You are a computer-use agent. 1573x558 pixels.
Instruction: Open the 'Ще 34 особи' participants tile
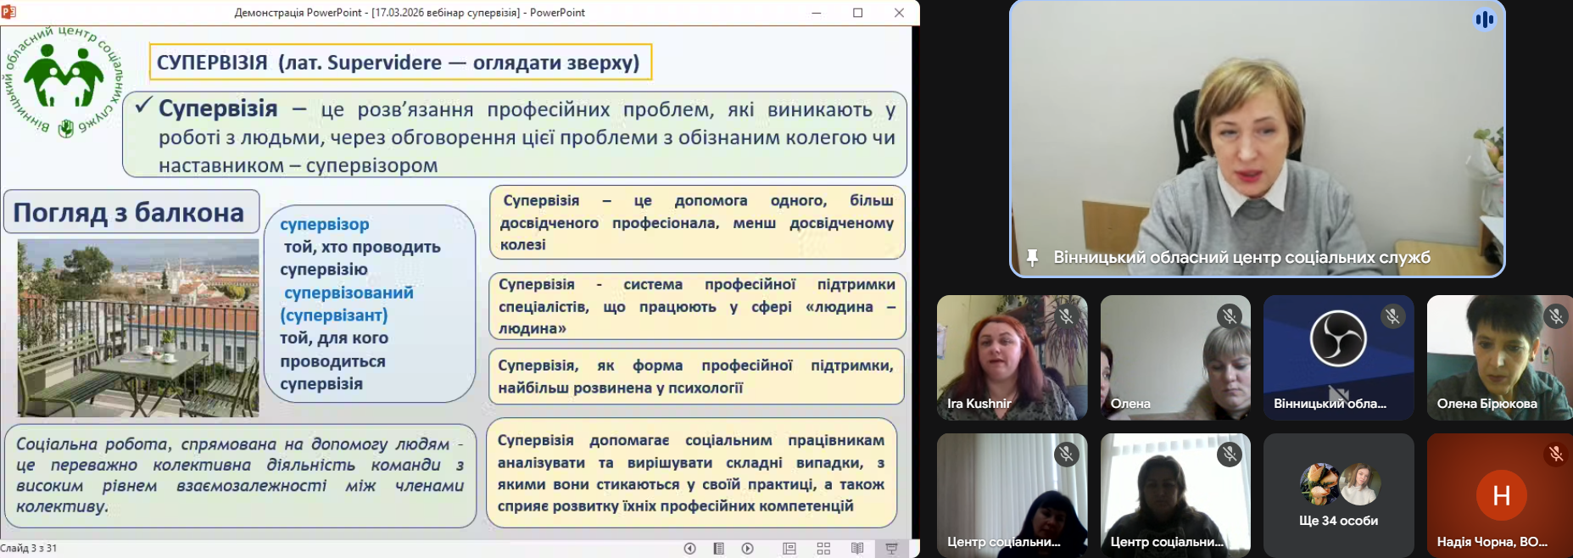coord(1338,495)
